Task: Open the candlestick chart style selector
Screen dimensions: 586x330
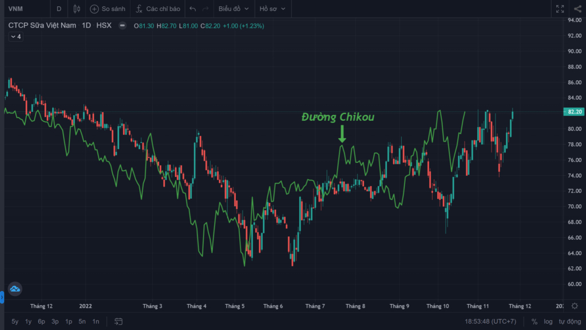Action: click(x=77, y=9)
